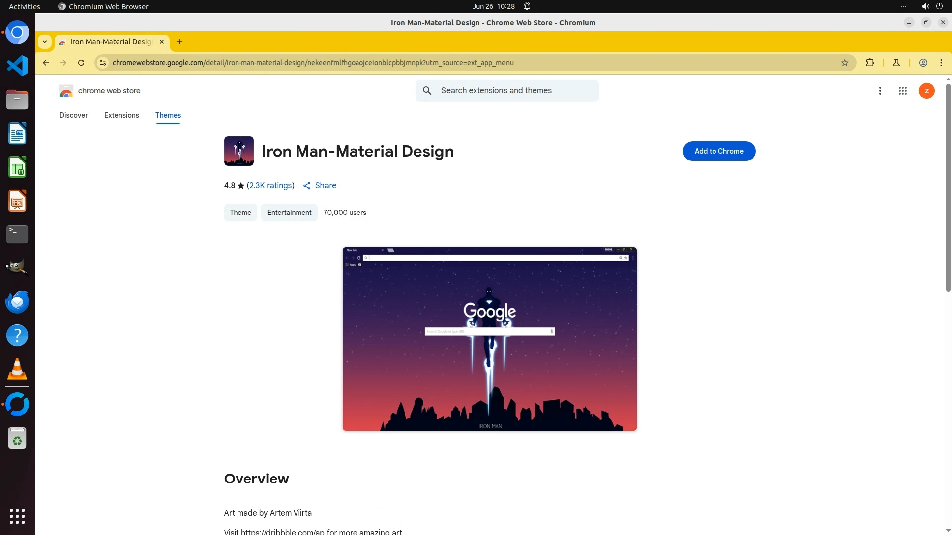Switch to the Extensions tab
The width and height of the screenshot is (952, 535).
tap(121, 115)
